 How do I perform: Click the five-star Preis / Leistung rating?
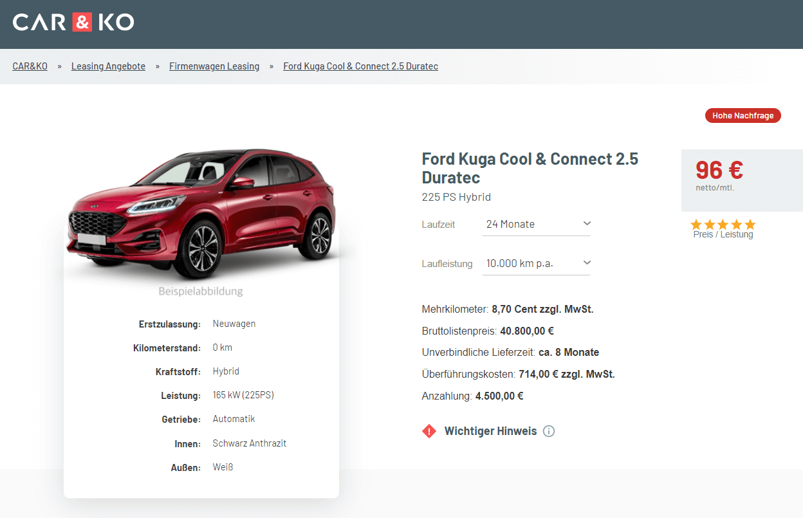pos(723,225)
